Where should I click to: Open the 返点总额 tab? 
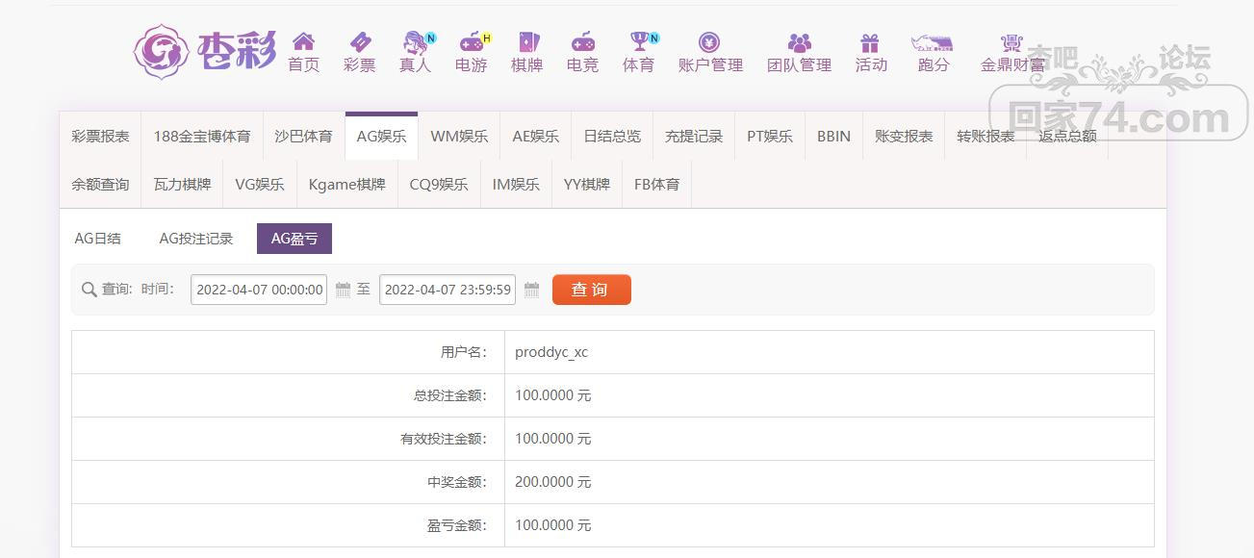(x=1067, y=136)
